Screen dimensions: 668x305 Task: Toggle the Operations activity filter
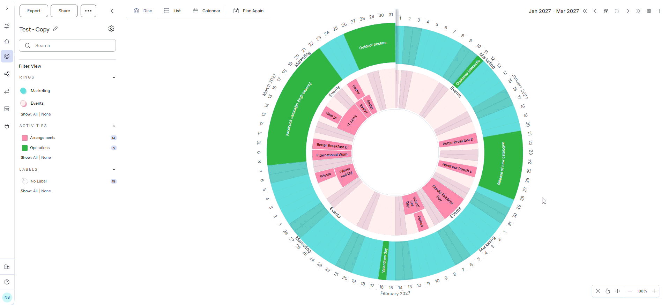point(25,148)
